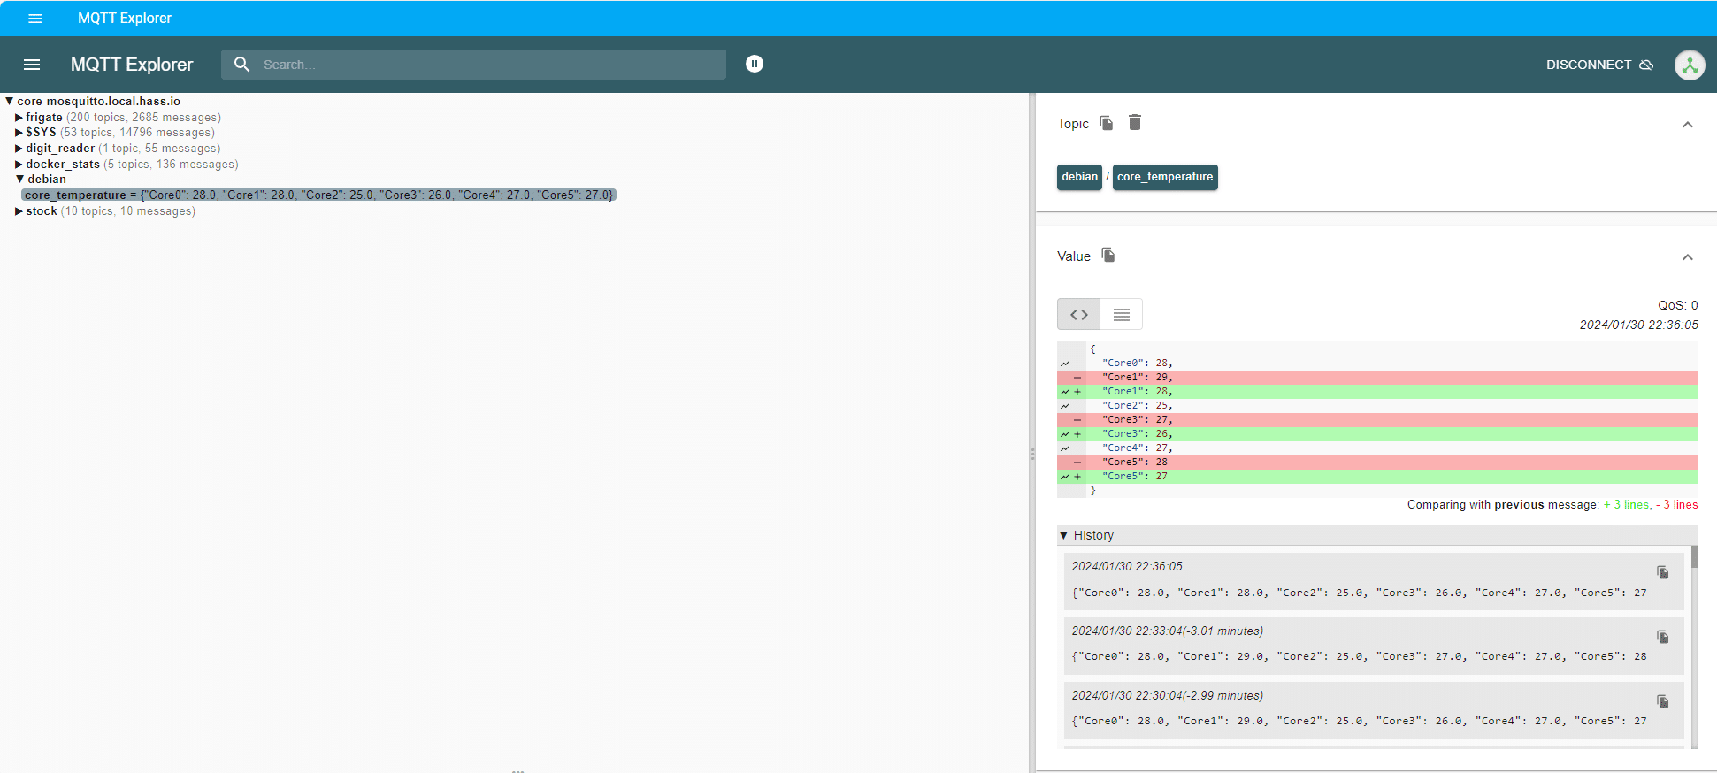Switch value view to diff code mode
Image resolution: width=1717 pixels, height=773 pixels.
1078,314
